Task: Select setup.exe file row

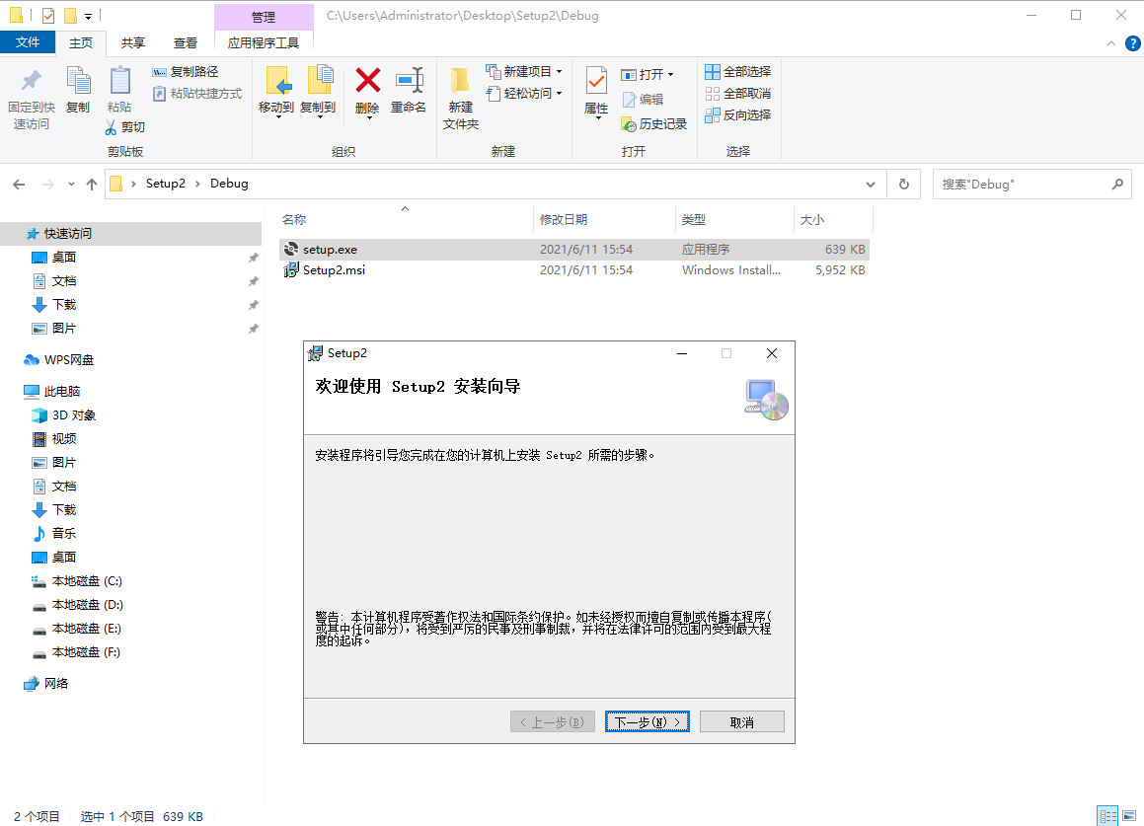Action: click(574, 250)
